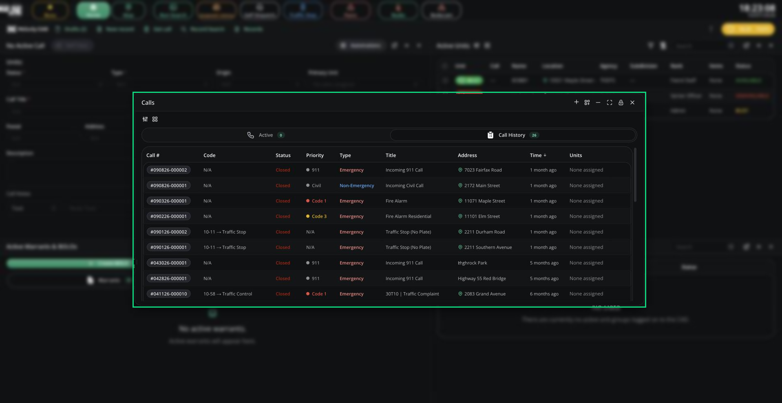Open the add-widget grid icon in Calls header

point(587,103)
